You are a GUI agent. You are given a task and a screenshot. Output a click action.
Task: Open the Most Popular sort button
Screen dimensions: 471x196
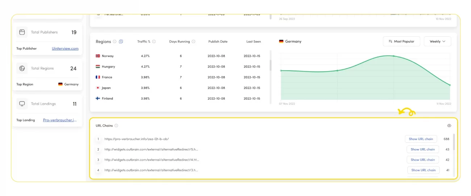(x=401, y=41)
